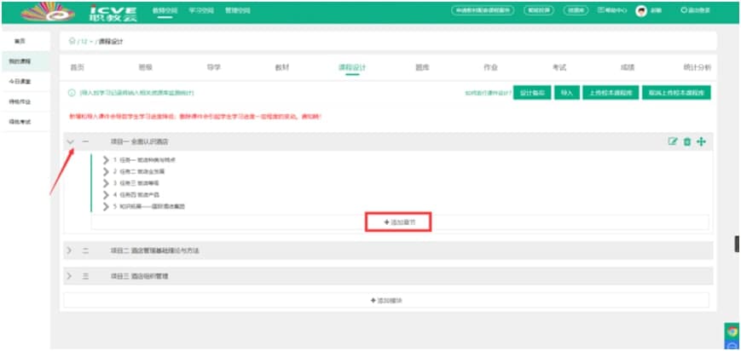The image size is (741, 351).
Task: Click the green notice text below the tabs
Action: coord(136,93)
